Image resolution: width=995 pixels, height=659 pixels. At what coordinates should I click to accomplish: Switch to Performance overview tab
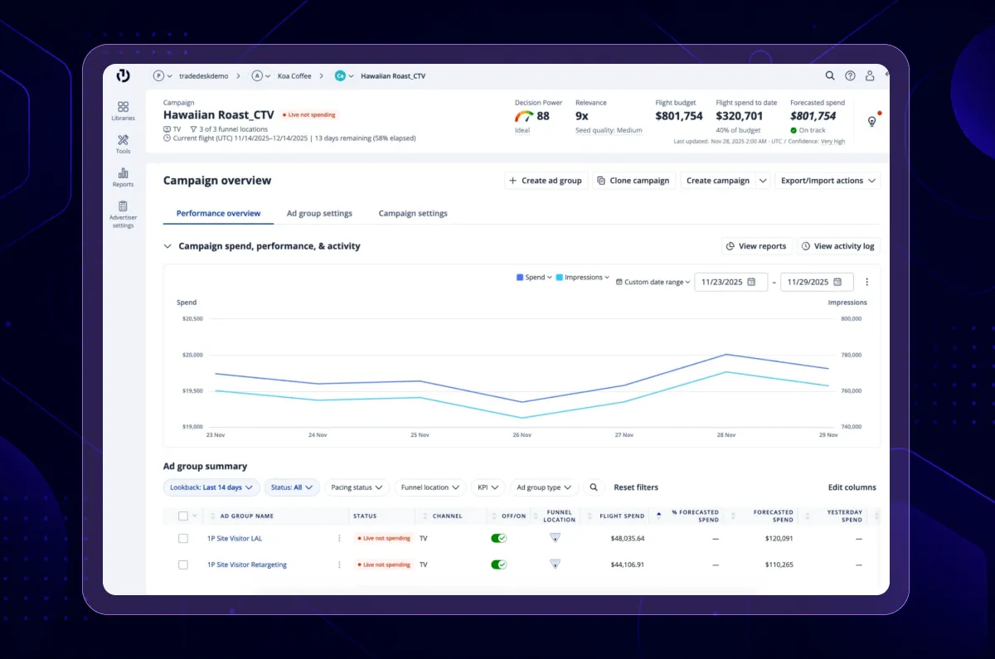218,213
